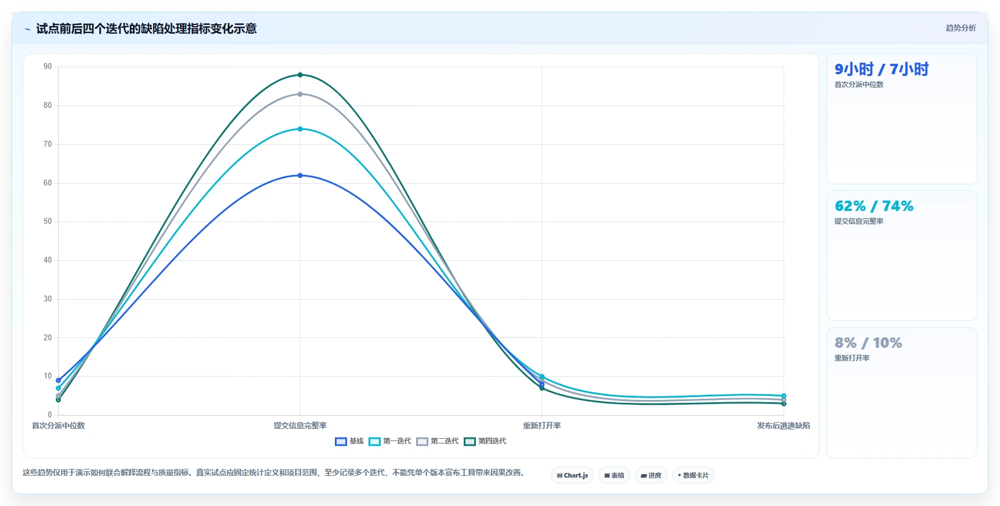Click the 首次分派中位数 card caption
Screen dimensions: 1000x506
859,85
